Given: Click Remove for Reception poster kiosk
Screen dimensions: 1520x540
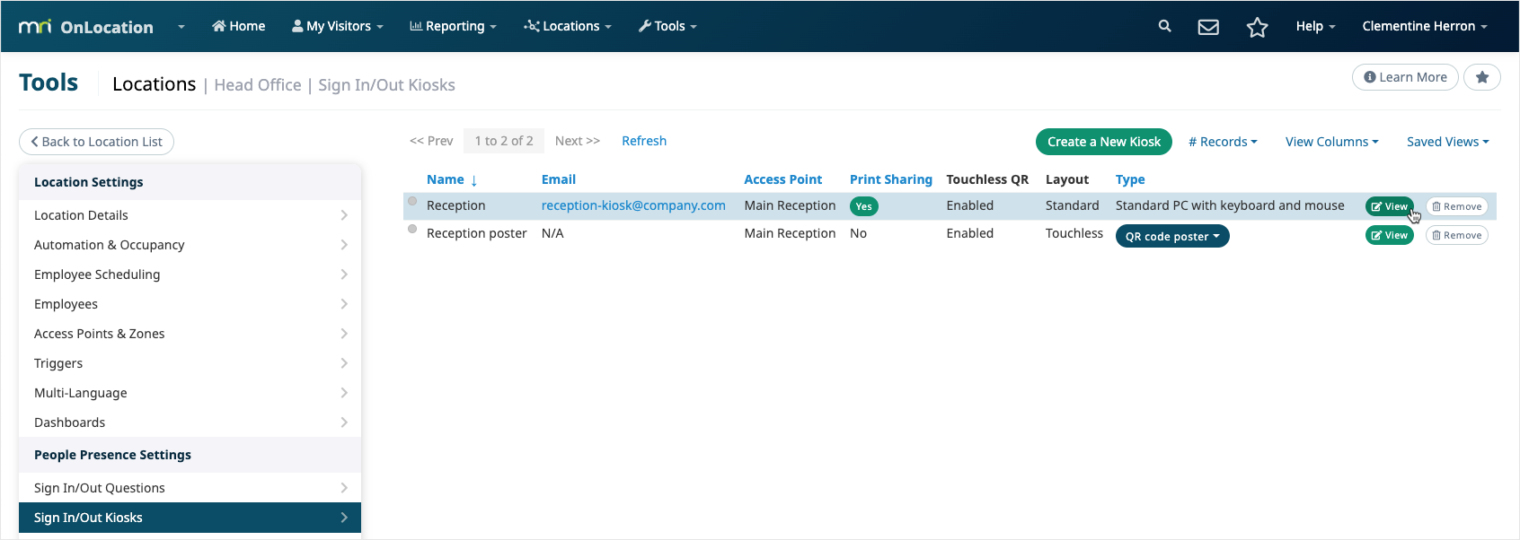Looking at the screenshot, I should [1457, 235].
